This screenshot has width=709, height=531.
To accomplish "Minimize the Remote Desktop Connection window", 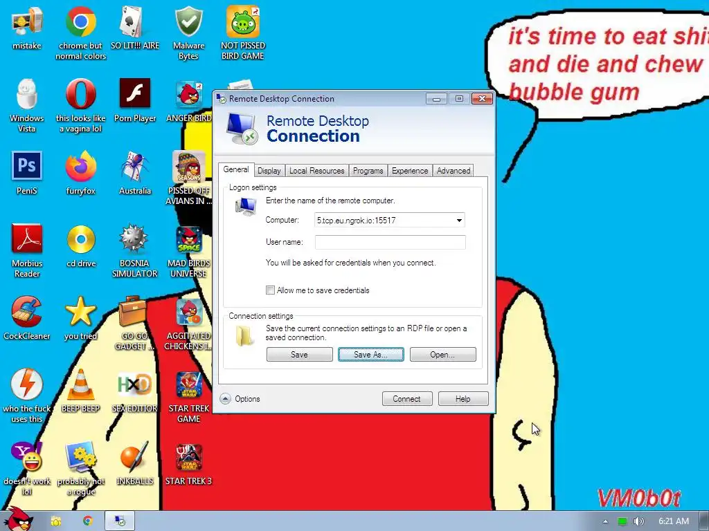I will tap(436, 98).
